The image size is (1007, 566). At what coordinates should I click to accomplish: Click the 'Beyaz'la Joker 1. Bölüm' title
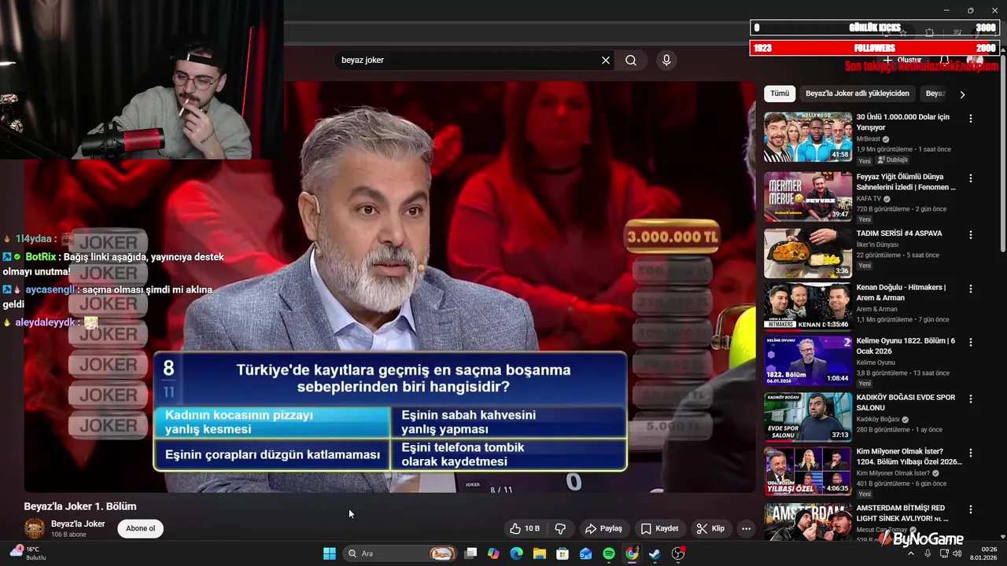coord(80,506)
